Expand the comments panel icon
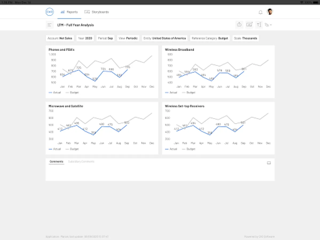The height and width of the screenshot is (240, 320). click(x=269, y=163)
